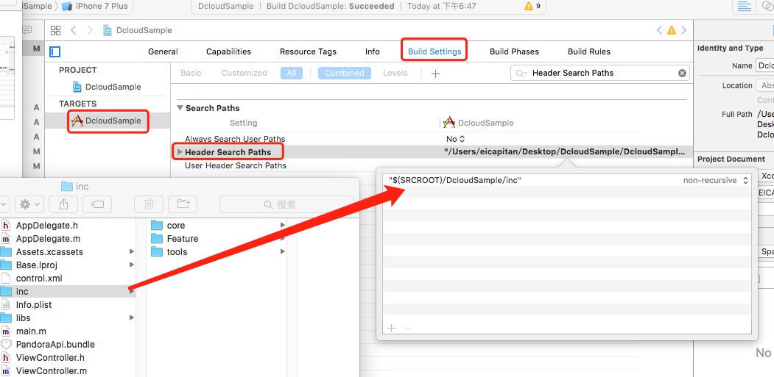The width and height of the screenshot is (774, 377).
Task: Select the iPhone 7 Plus device destination
Action: click(x=94, y=6)
